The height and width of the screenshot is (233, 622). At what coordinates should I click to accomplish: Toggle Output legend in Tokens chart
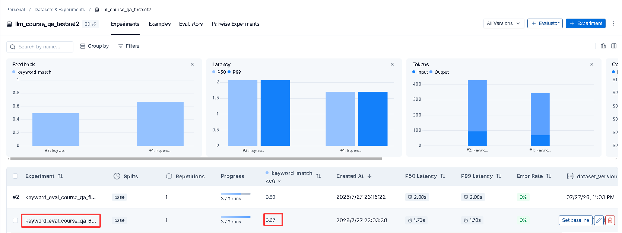point(439,72)
